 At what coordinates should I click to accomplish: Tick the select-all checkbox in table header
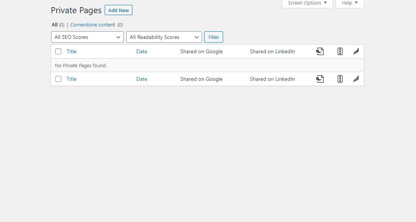tap(58, 51)
